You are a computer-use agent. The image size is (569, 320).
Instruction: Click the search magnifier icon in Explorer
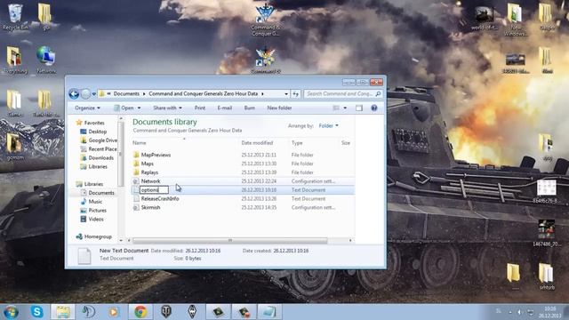[378, 94]
